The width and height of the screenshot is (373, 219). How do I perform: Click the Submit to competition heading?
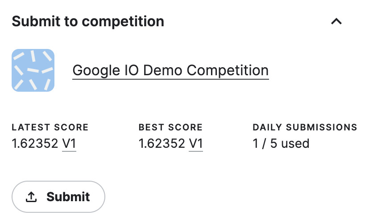(x=88, y=21)
